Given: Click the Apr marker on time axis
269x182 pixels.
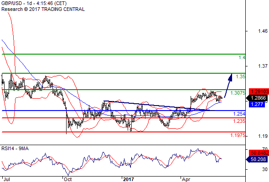Looking at the screenshot, I should point(186,179).
